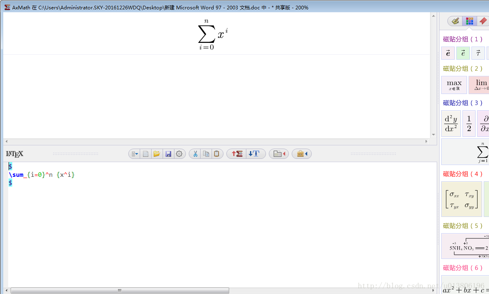The width and height of the screenshot is (489, 294).
Task: Click the 磁贴分组 (6) group heading
Action: (463, 268)
